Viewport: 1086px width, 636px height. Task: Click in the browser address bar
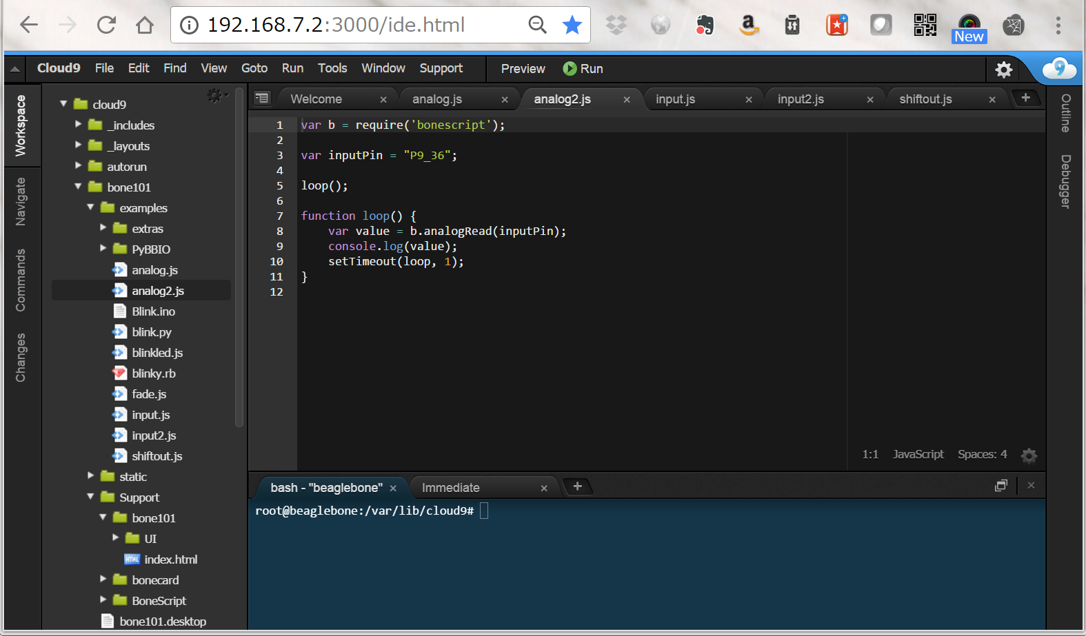[359, 25]
